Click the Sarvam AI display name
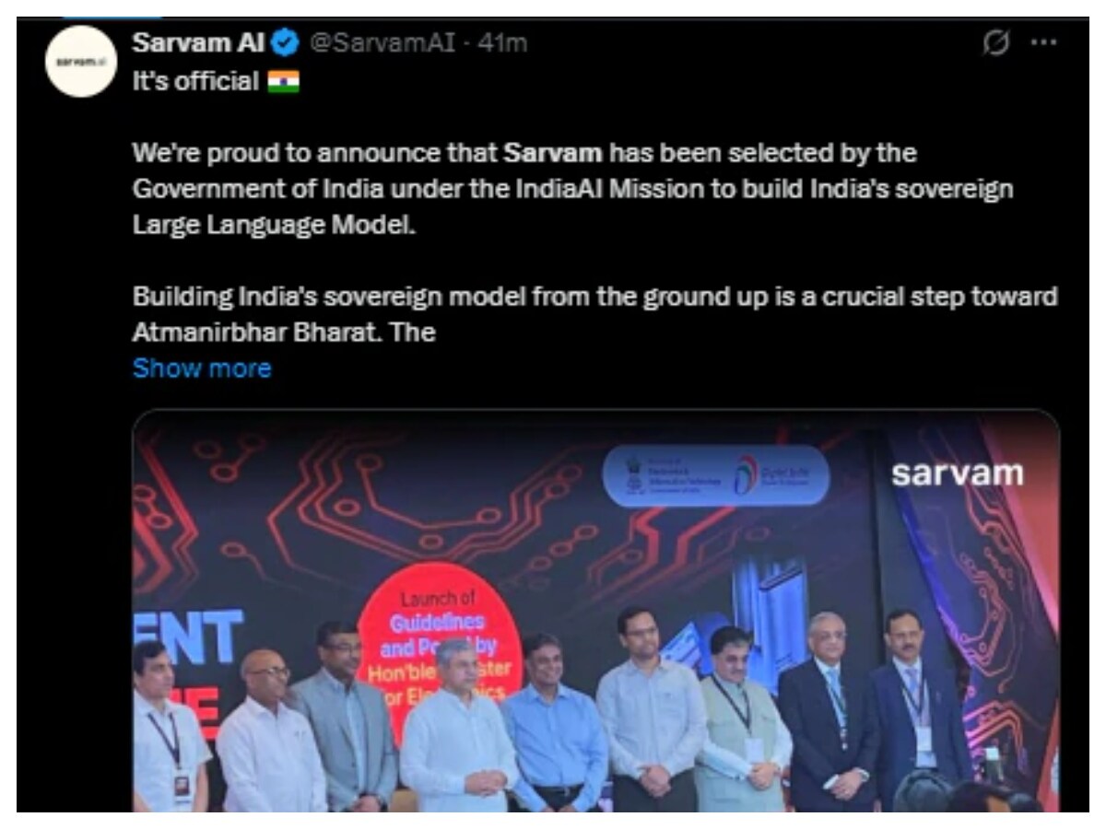 pyautogui.click(x=199, y=42)
